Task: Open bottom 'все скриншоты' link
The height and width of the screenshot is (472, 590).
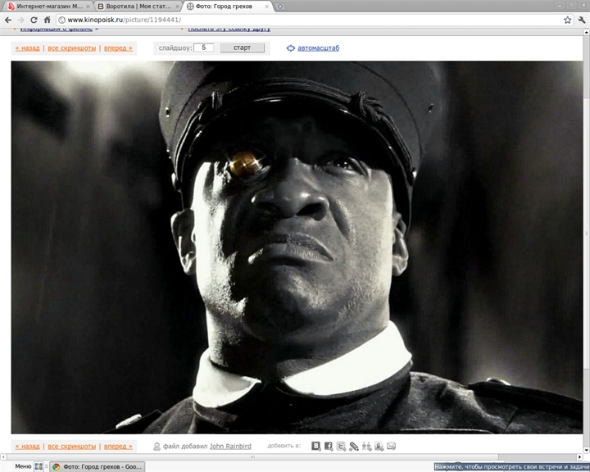Action: coord(72,447)
